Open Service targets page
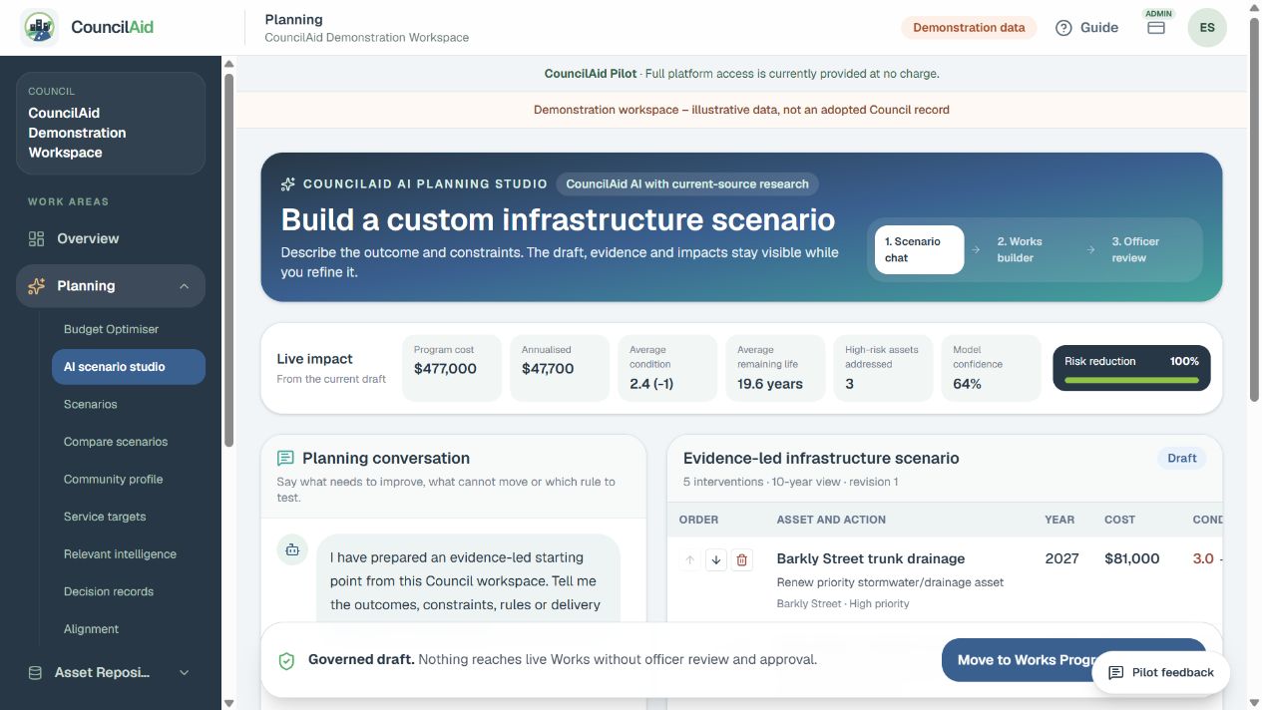 pyautogui.click(x=129, y=517)
